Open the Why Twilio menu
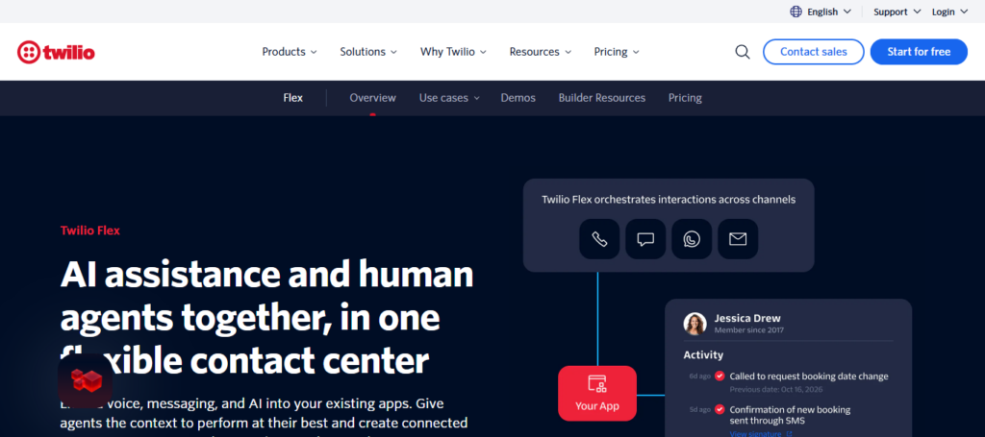 click(x=453, y=52)
